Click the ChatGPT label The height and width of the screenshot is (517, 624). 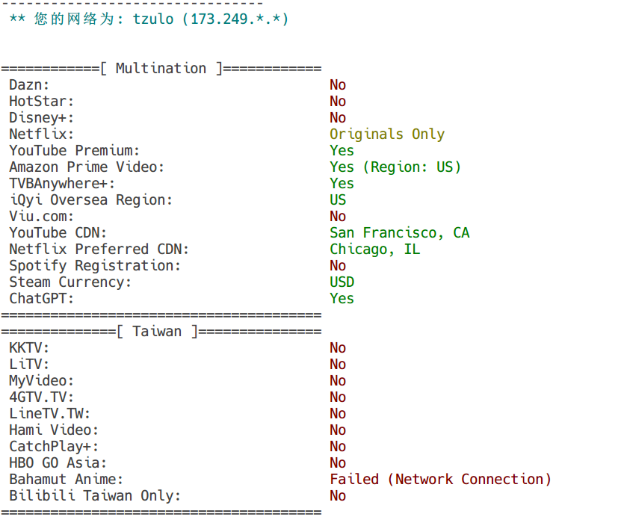[42, 299]
